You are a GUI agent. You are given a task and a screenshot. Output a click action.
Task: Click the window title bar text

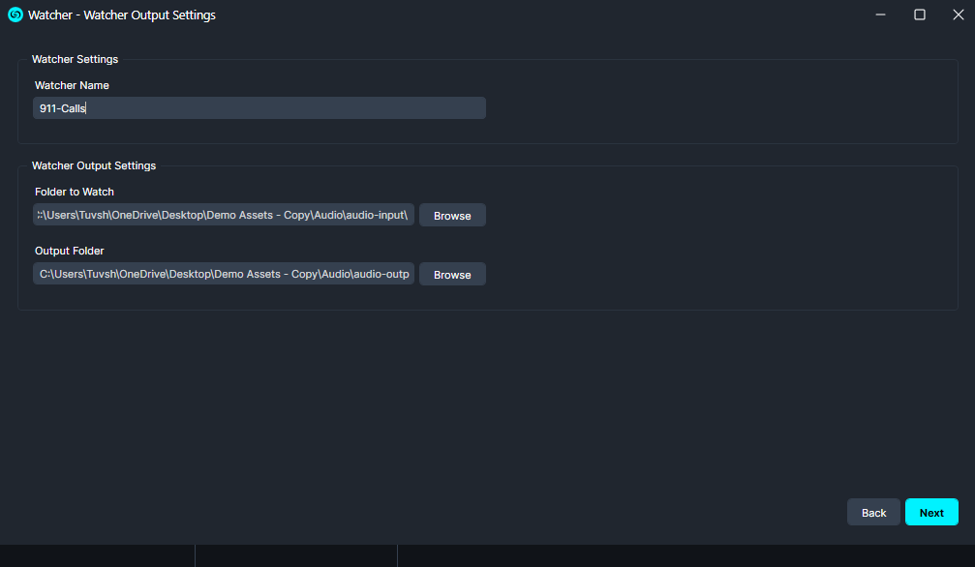(123, 15)
